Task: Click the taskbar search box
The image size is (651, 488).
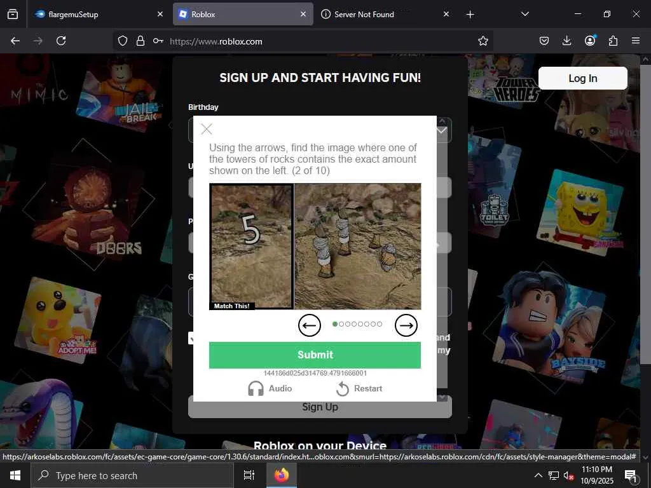Action: click(x=132, y=475)
